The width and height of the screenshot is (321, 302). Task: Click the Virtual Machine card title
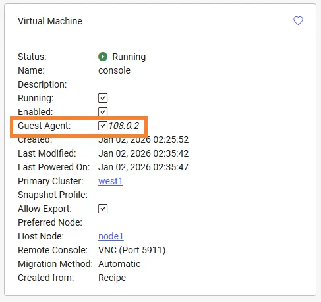coord(50,21)
